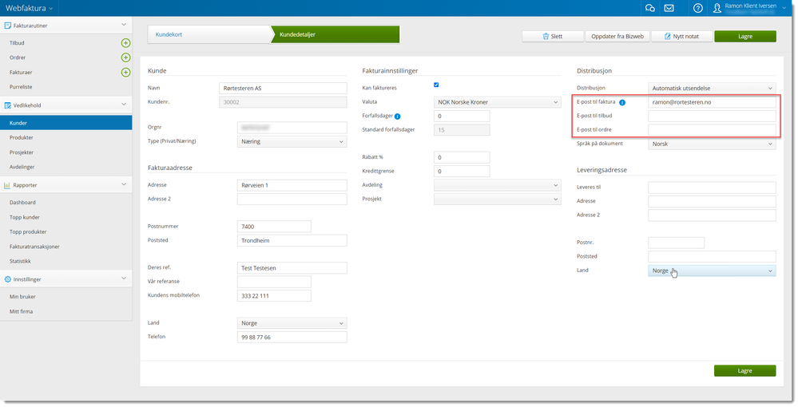The width and height of the screenshot is (798, 407).
Task: Open the help question mark icon
Action: pos(698,8)
